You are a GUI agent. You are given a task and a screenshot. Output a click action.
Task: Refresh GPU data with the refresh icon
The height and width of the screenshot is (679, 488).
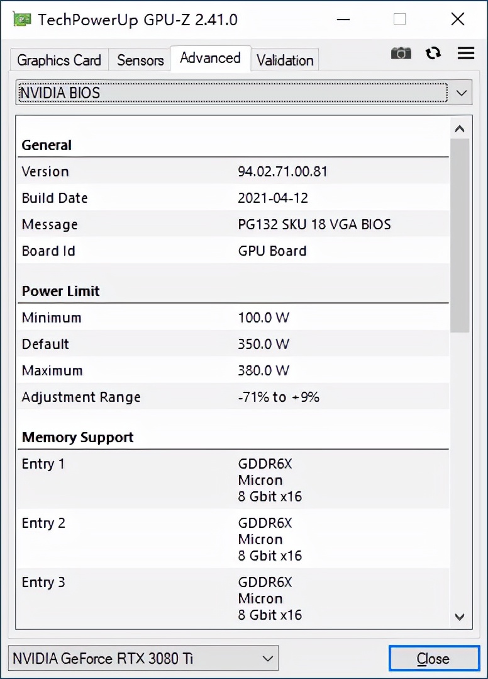click(x=433, y=54)
